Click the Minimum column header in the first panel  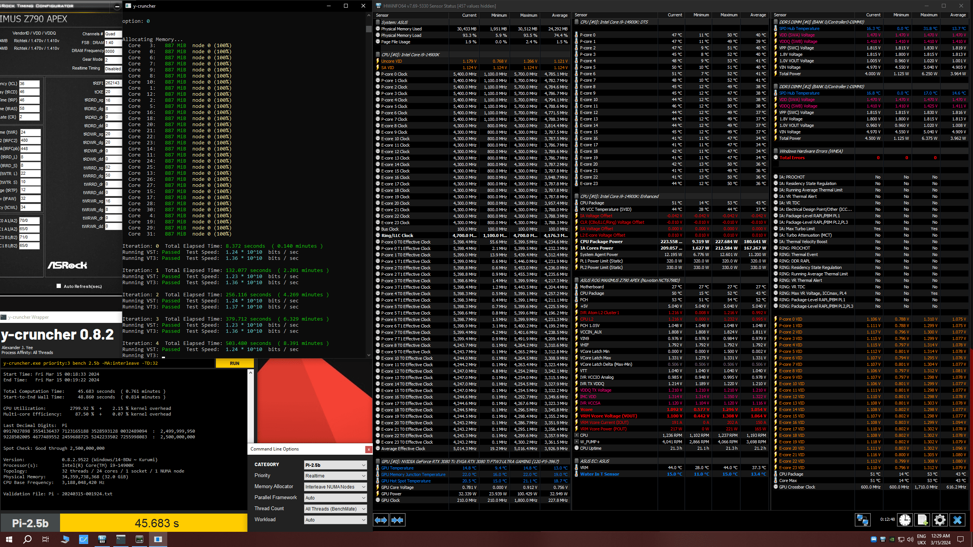pyautogui.click(x=494, y=15)
